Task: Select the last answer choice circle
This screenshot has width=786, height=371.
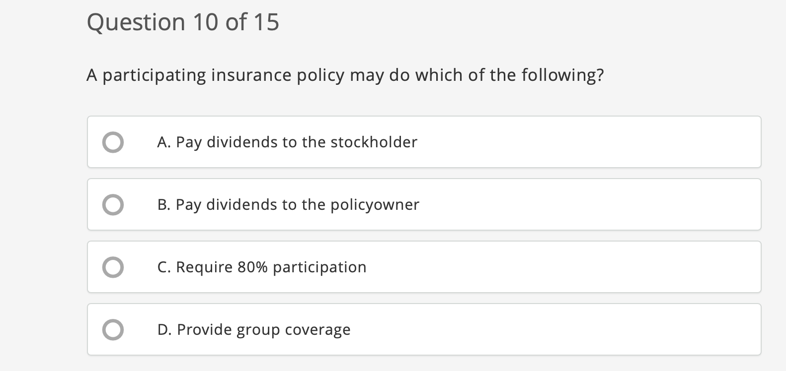Action: pos(113,329)
